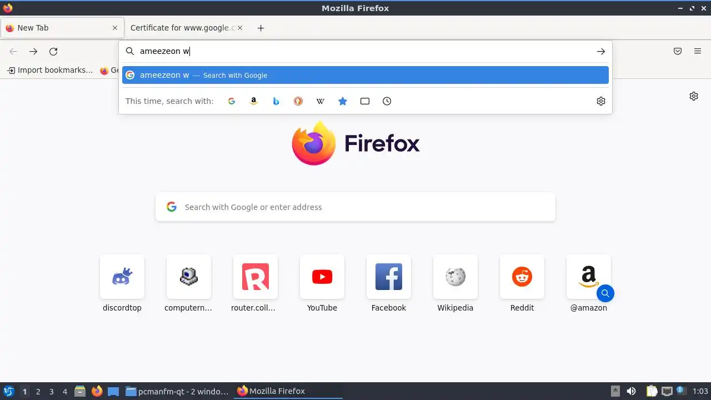Click the taskbar clock showing 1:03
711x400 pixels.
700,391
